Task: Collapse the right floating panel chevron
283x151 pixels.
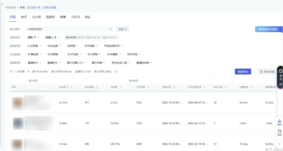Action: pyautogui.click(x=280, y=144)
